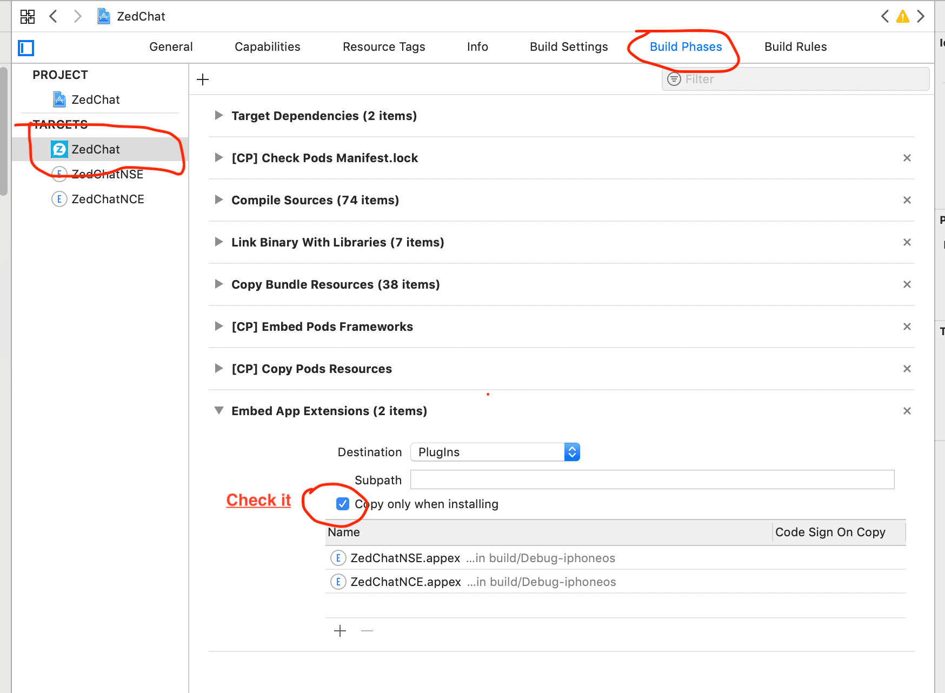This screenshot has height=693, width=945.
Task: Expand Copy Bundle Resources section
Action: point(219,284)
